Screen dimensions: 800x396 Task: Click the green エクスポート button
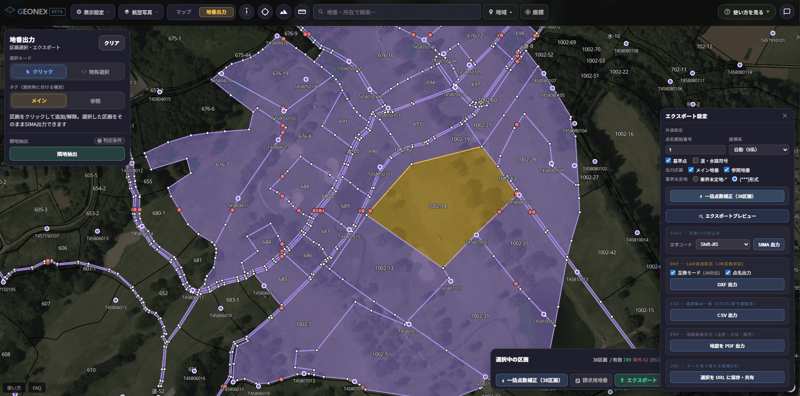(x=638, y=380)
